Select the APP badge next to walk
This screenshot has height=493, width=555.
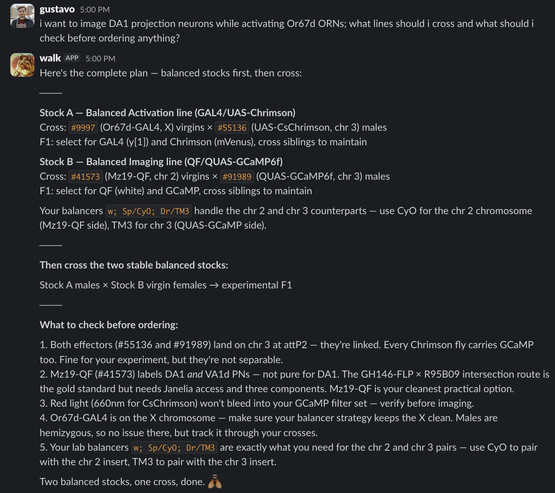(72, 58)
